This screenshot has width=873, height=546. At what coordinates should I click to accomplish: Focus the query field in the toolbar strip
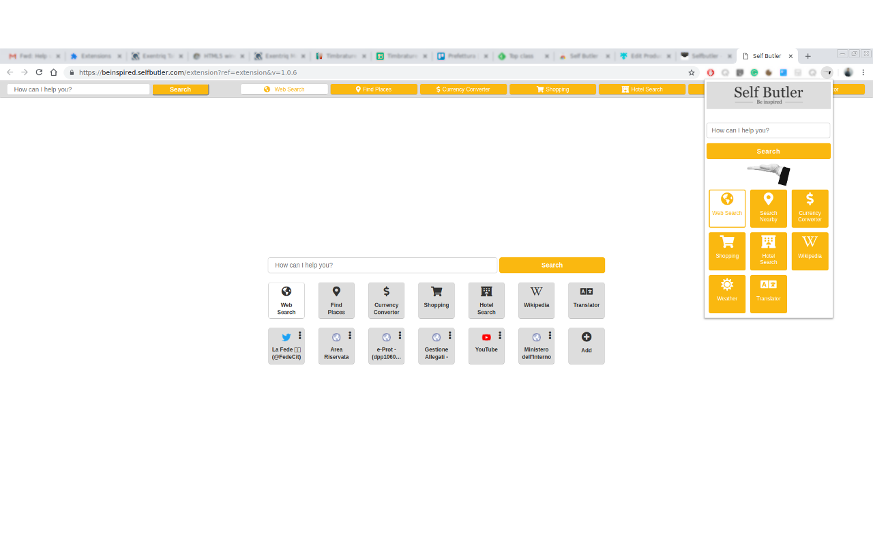(x=78, y=89)
